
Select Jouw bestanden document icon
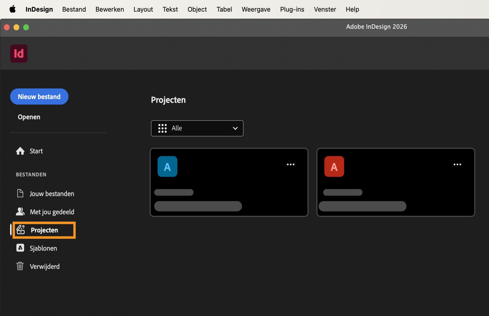tap(20, 193)
